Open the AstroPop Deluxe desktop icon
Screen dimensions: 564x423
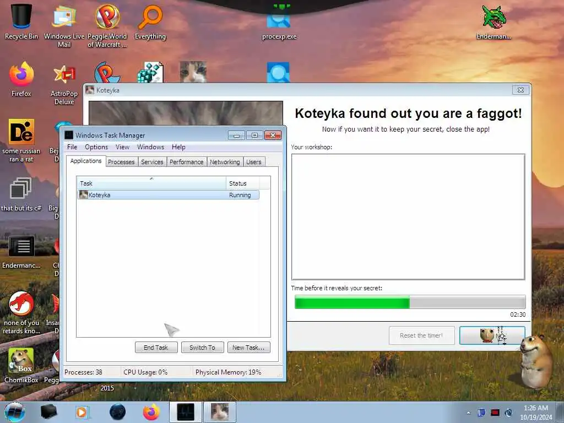[x=64, y=84]
